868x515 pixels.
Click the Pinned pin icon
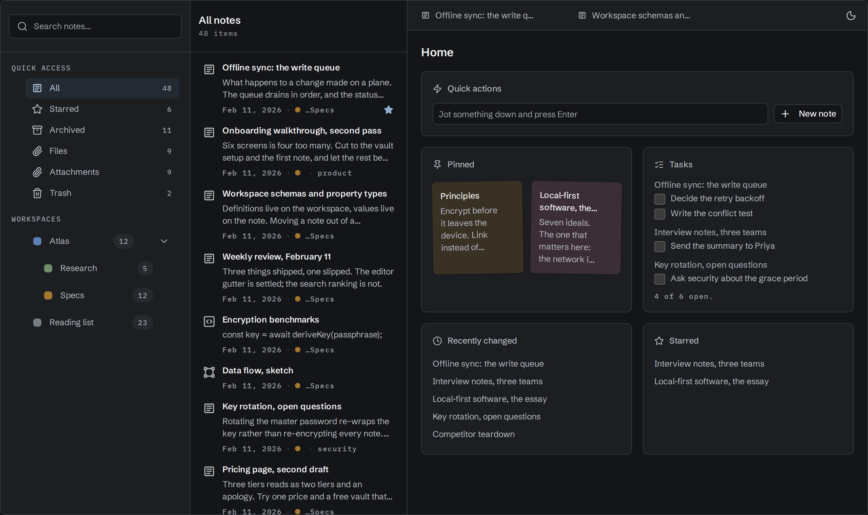click(x=437, y=164)
